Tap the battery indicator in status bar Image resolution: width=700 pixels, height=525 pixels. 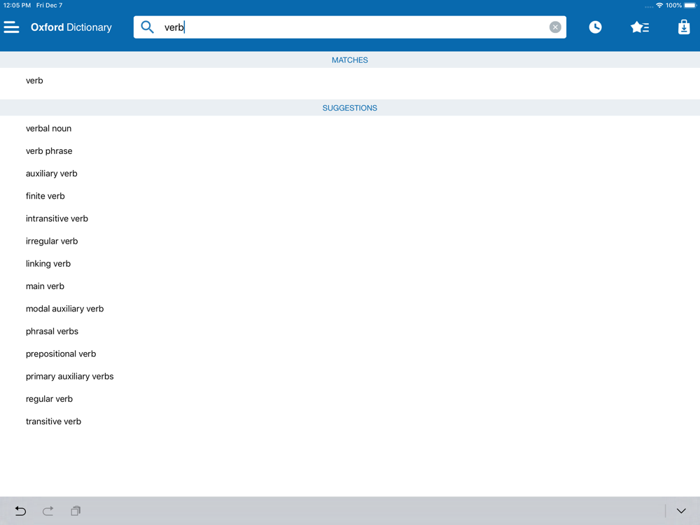click(x=689, y=6)
